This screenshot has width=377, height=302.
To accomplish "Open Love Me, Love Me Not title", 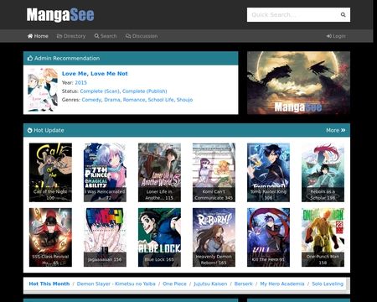I will pos(95,74).
